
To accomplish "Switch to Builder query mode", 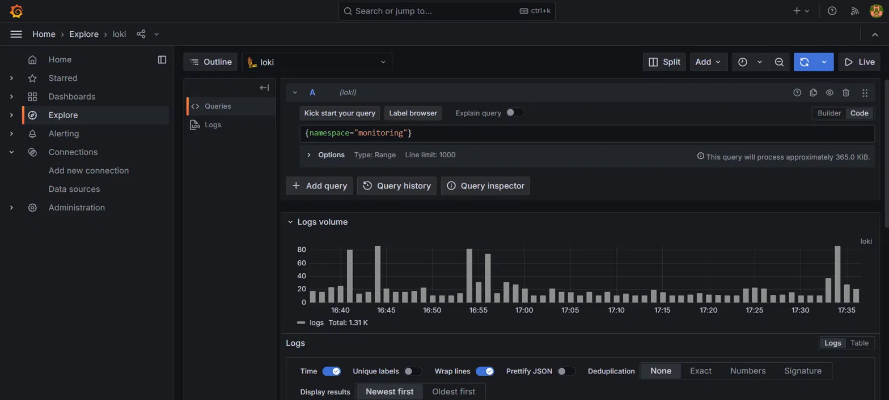I will (x=829, y=113).
